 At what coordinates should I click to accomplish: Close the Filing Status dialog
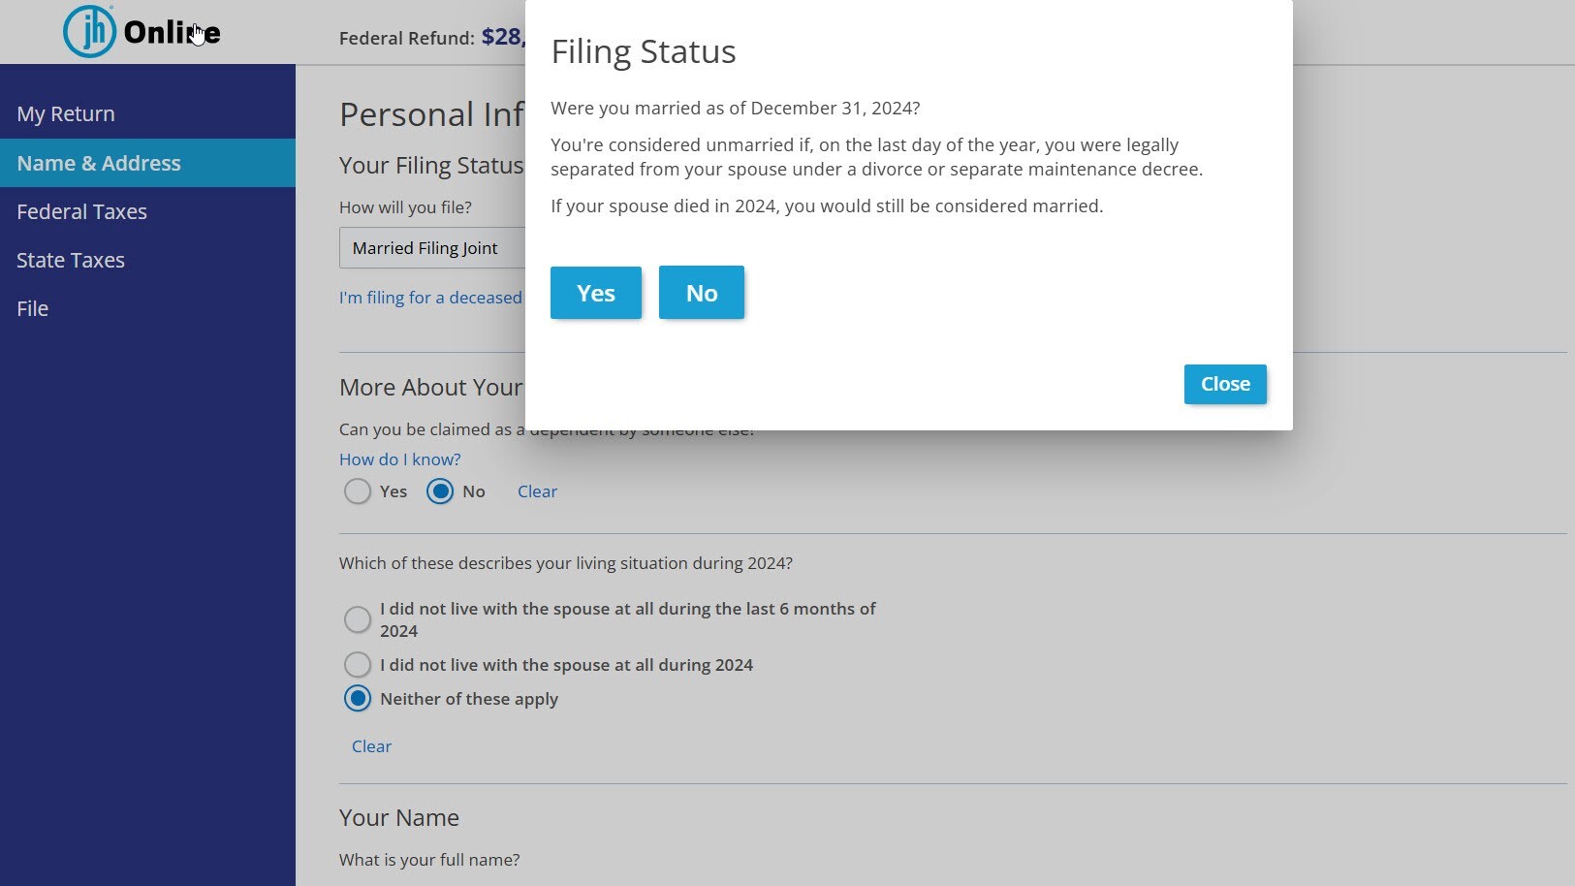click(x=1224, y=384)
